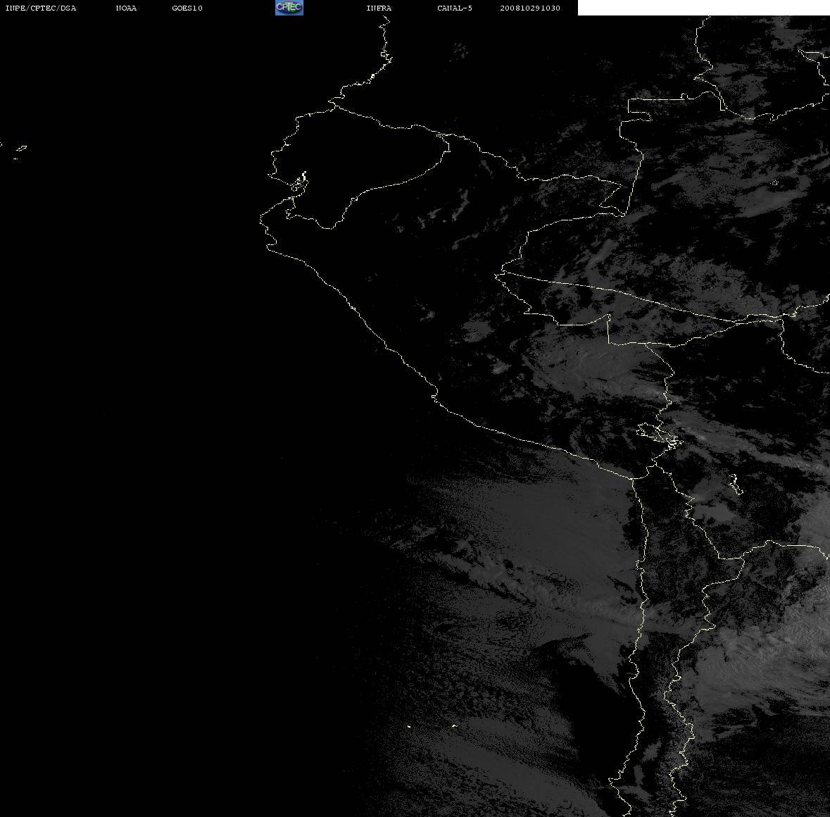
Task: Click the '200810291030' timestamp text
Action: pyautogui.click(x=530, y=8)
